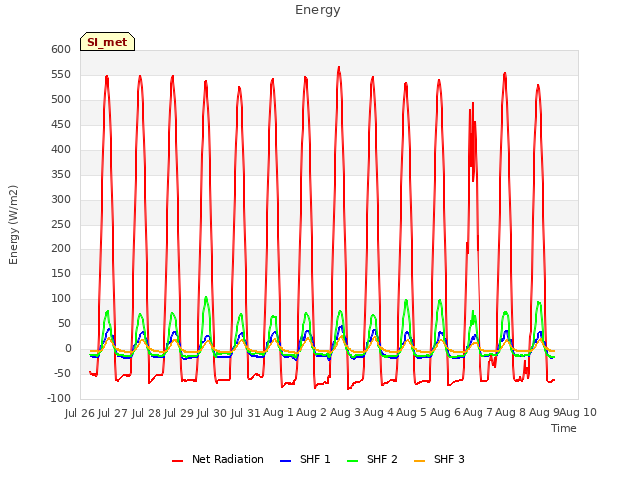
Task: Click the 50 y-axis tick label
Action: 64,323
